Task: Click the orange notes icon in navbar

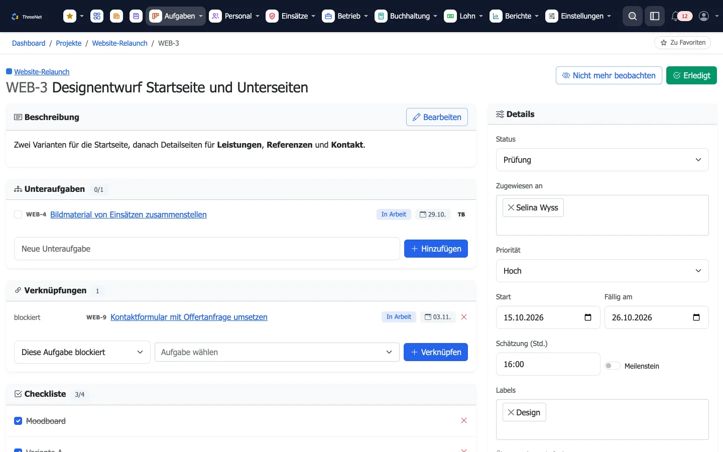Action: (116, 16)
